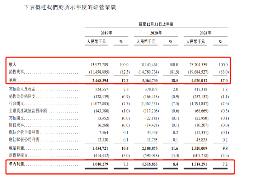Image resolution: width=253 pixels, height=176 pixels.
Task: Click the 2021 revenue figure 23,704,539
Action: point(198,65)
